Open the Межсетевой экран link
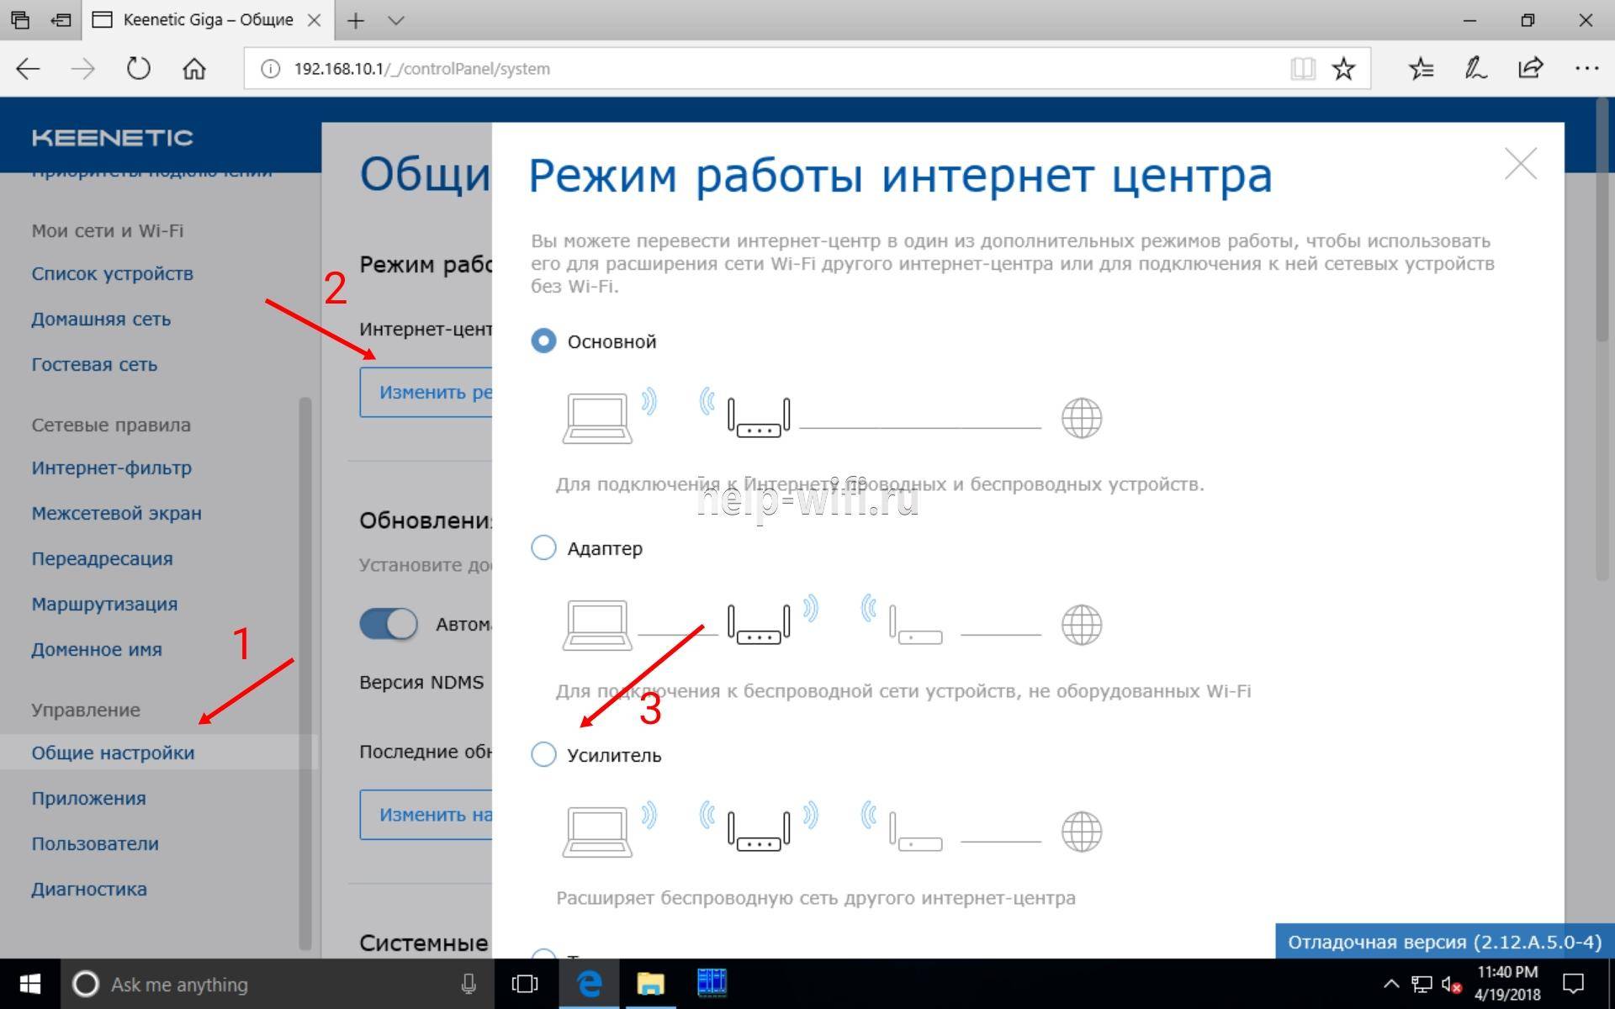 (116, 513)
